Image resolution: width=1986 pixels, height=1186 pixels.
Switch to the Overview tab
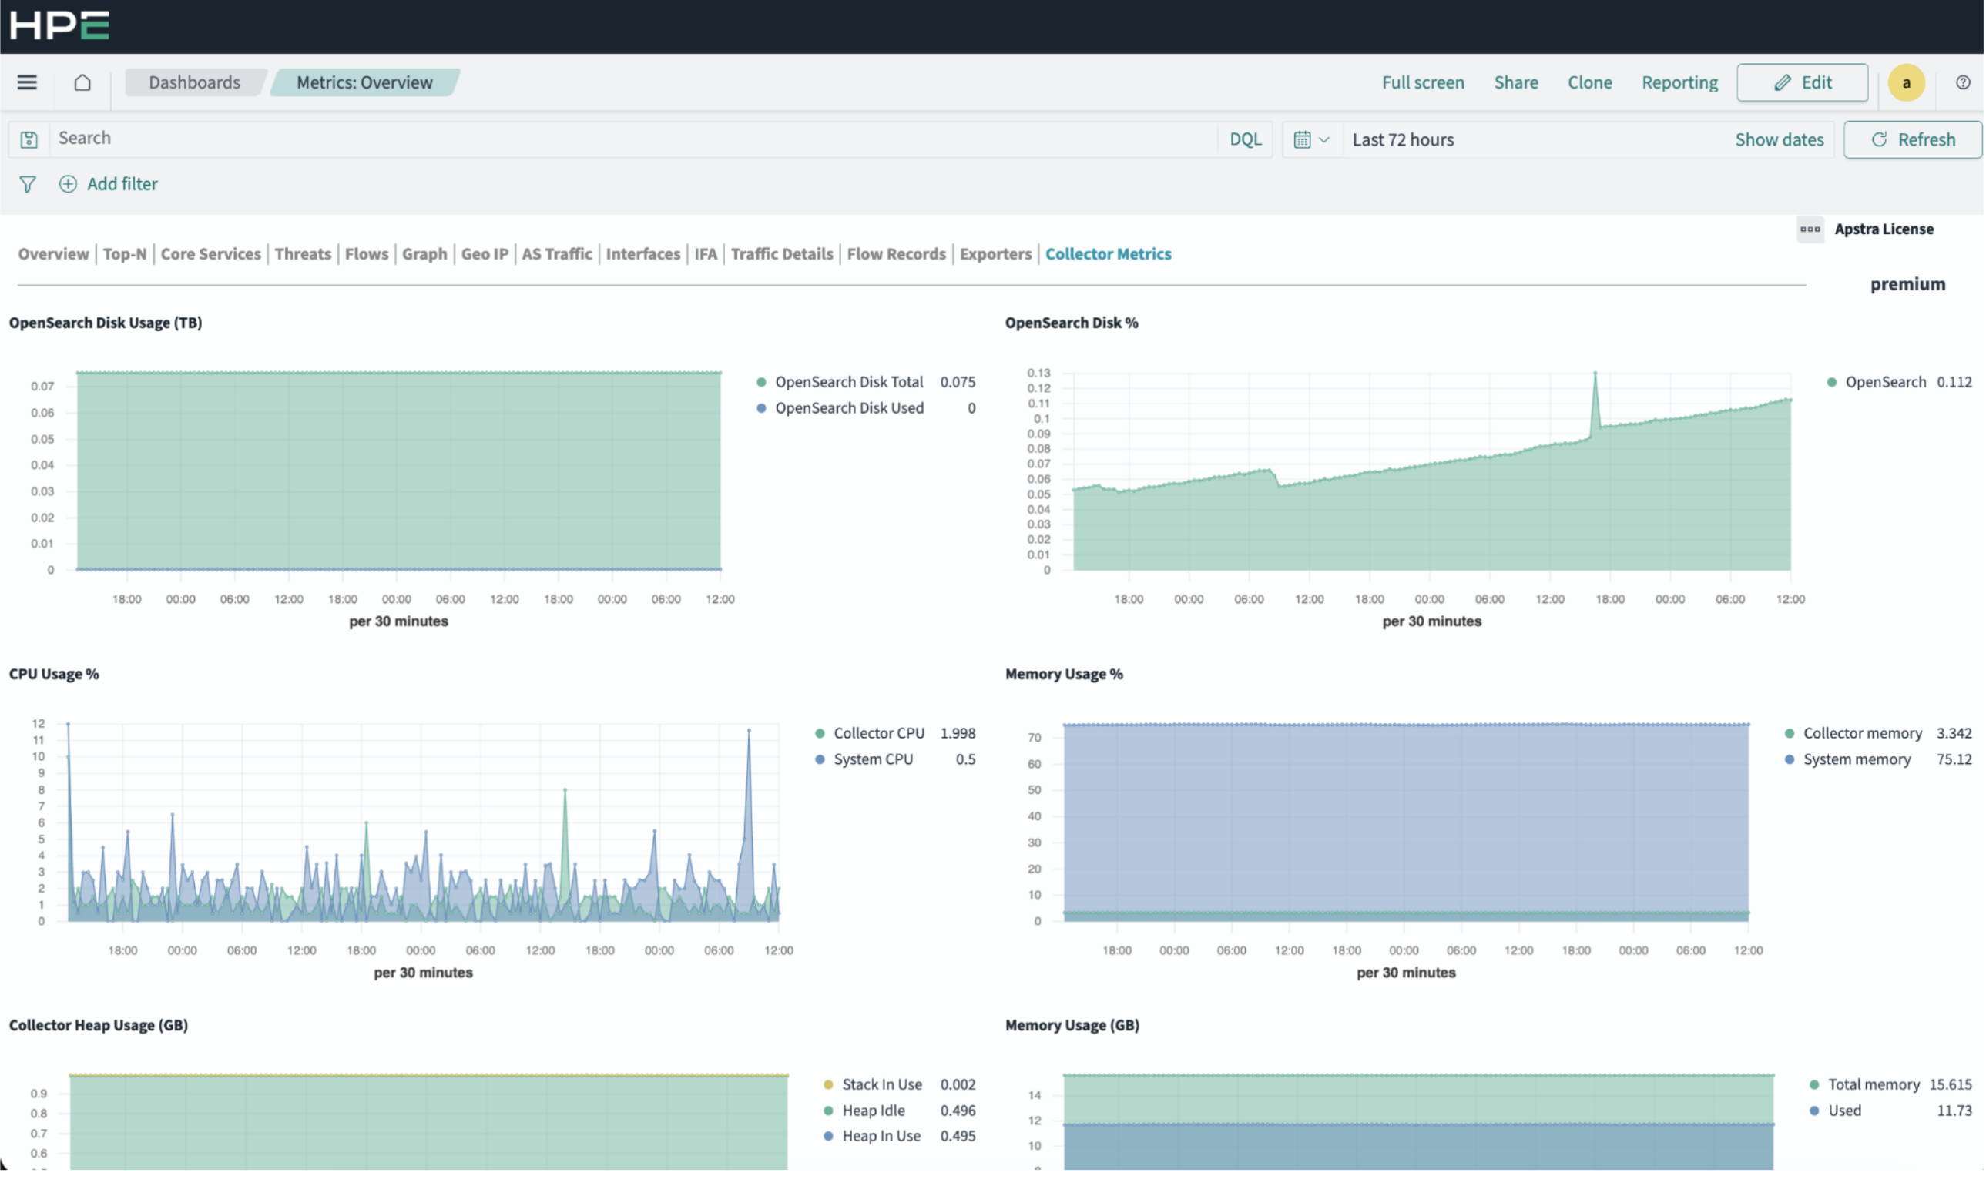coord(54,254)
